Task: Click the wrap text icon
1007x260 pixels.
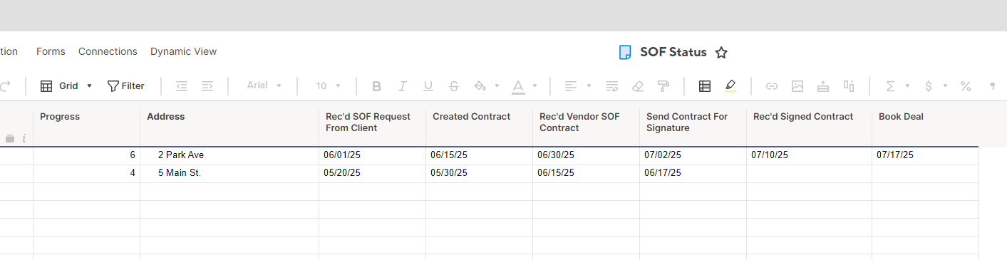Action: click(612, 86)
